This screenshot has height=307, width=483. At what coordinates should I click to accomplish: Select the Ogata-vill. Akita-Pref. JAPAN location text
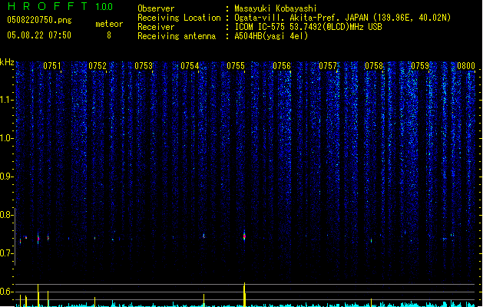pyautogui.click(x=342, y=18)
